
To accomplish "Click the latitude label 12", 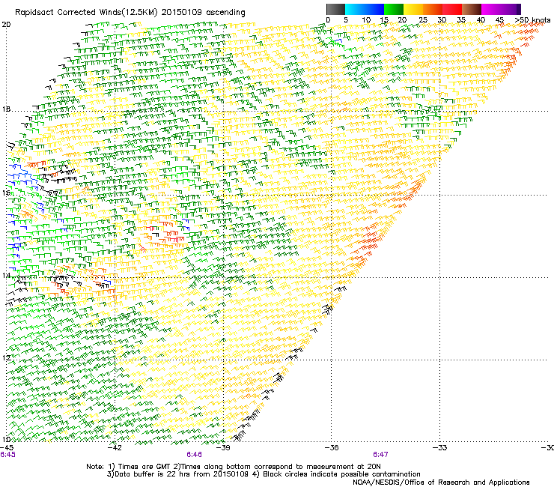I will pos(6,357).
